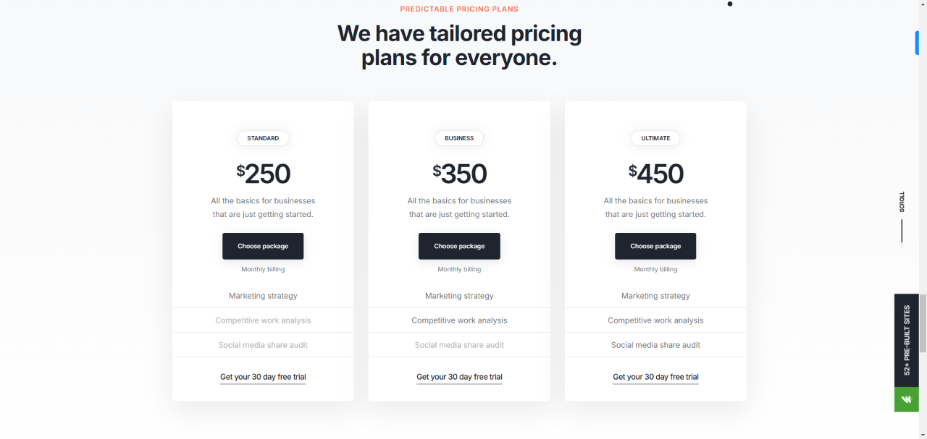Click the blue indicator bar at top right
This screenshot has width=927, height=439.
point(917,43)
